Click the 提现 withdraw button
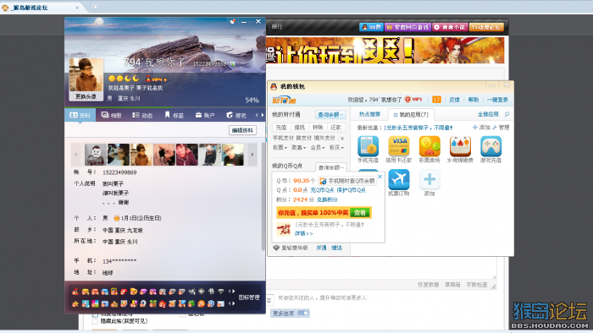 pos(299,128)
